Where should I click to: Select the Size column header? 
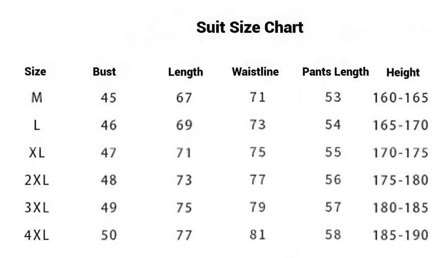click(35, 72)
